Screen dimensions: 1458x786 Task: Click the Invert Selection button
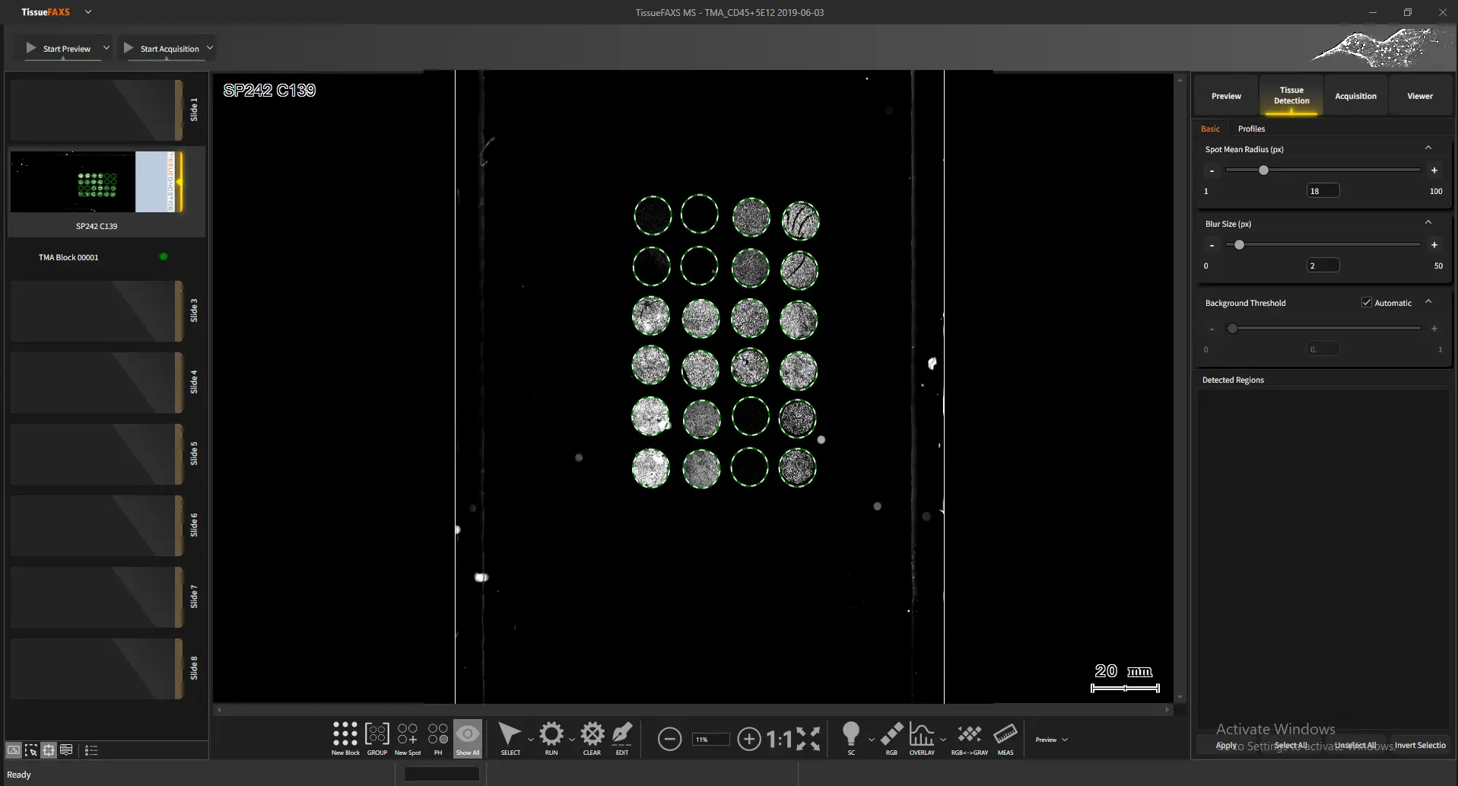(x=1420, y=745)
